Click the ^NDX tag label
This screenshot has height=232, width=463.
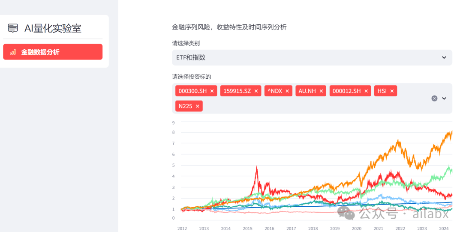(x=275, y=91)
